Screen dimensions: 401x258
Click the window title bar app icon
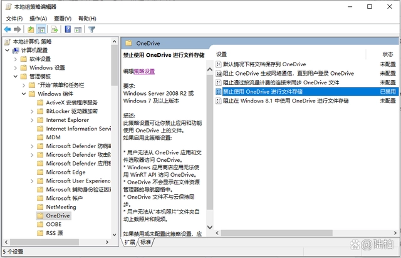point(8,7)
